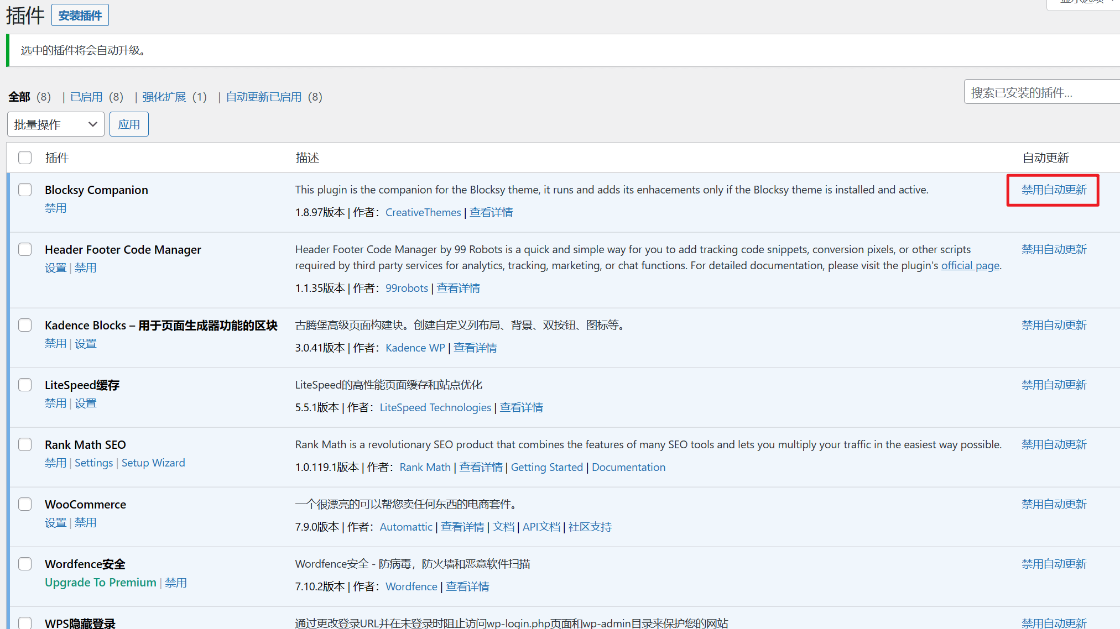Filter by 自动更新已启用
The image size is (1120, 629).
[x=264, y=97]
